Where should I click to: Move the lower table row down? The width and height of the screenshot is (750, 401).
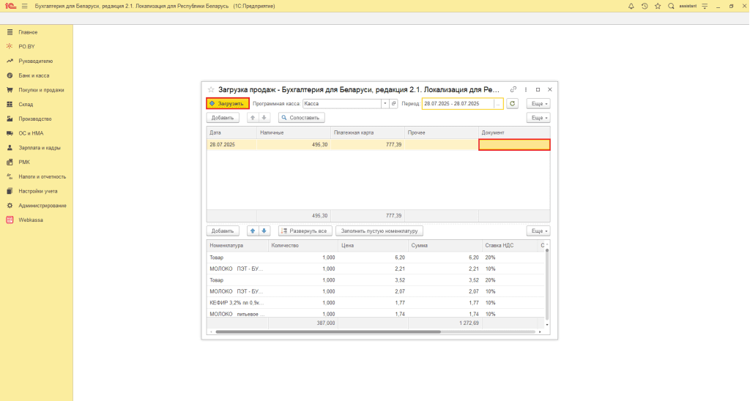264,231
